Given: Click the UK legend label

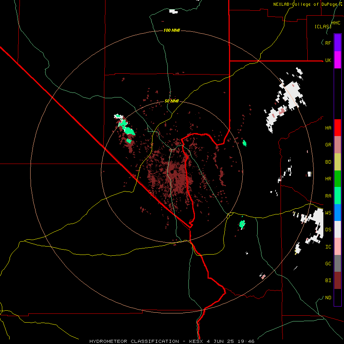Looking at the screenshot, I should [x=328, y=60].
